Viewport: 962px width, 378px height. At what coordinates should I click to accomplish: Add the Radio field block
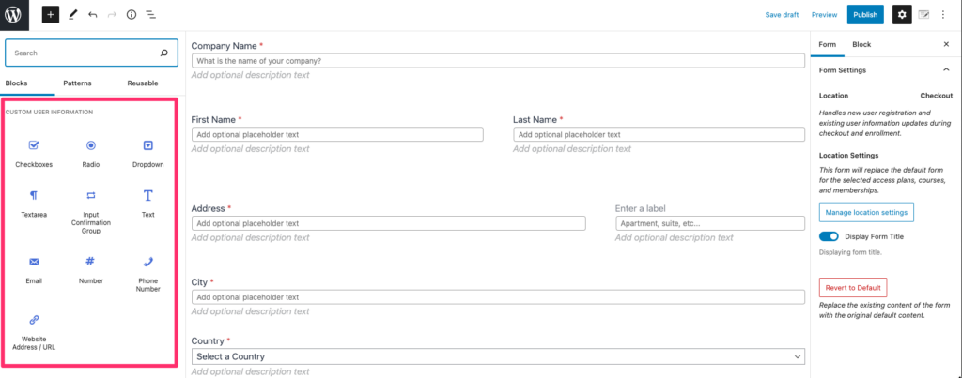[x=91, y=153]
